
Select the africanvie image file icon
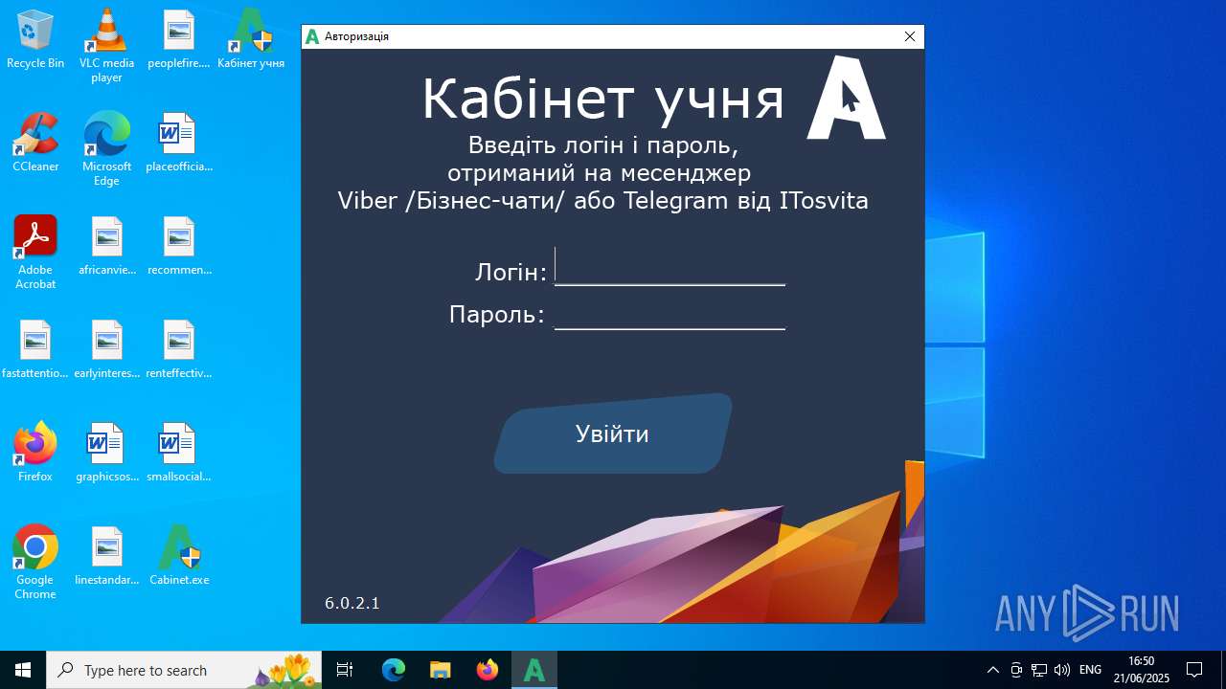point(106,247)
